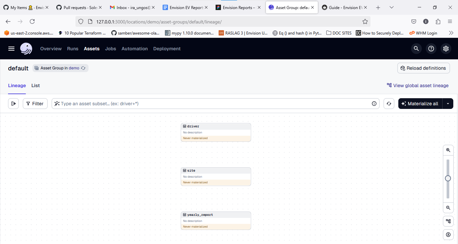Export the graph with download icon
Image resolution: width=458 pixels, height=244 pixels.
(448, 235)
